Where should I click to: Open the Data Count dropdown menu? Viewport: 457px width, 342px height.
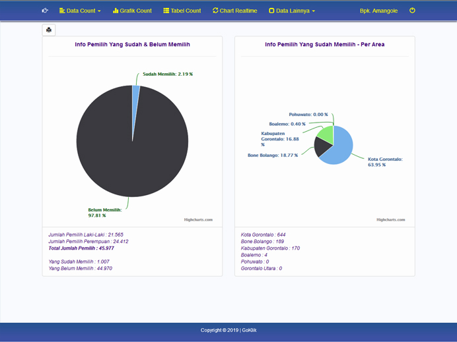click(x=80, y=11)
